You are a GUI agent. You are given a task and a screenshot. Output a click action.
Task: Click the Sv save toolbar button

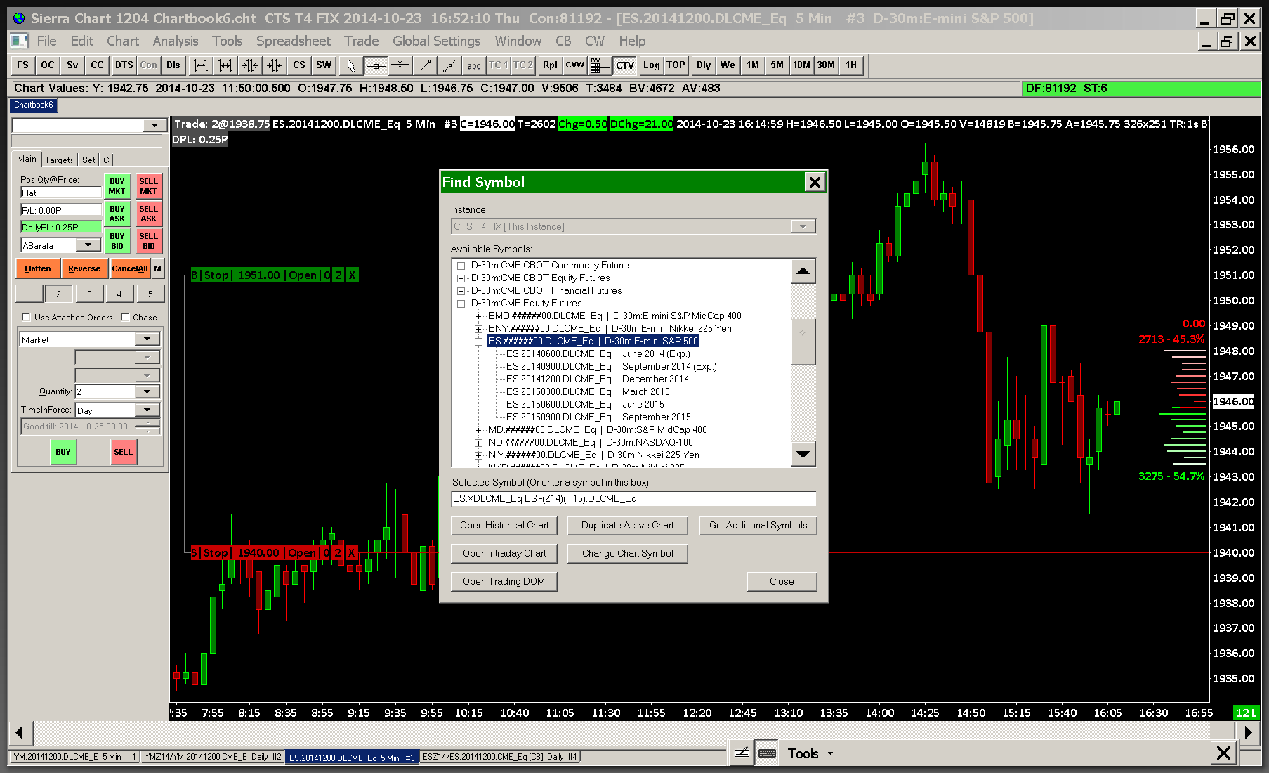click(72, 65)
